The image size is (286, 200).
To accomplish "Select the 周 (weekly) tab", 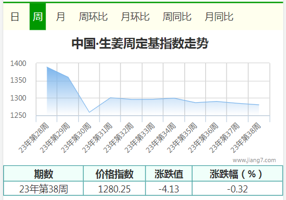I will coord(37,17).
